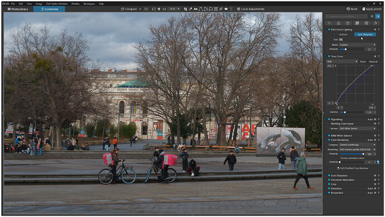Open Smart Lighting Mode dropdown

357,45
